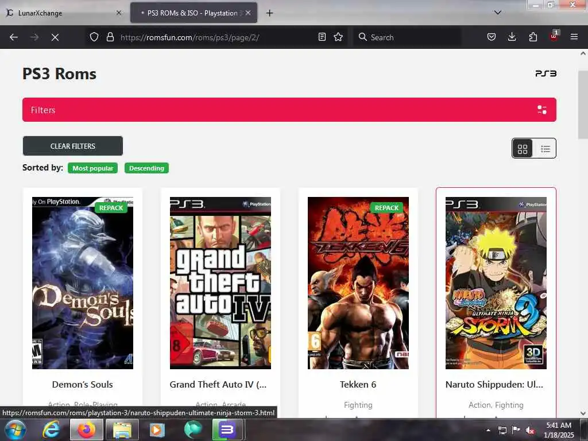588x441 pixels.
Task: Open the Action Center flag icon
Action: coord(516,430)
